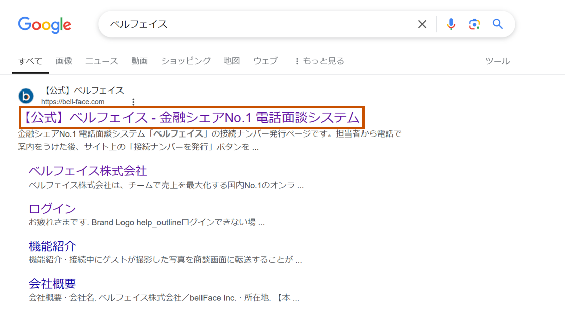Open the ツール options

(x=497, y=61)
